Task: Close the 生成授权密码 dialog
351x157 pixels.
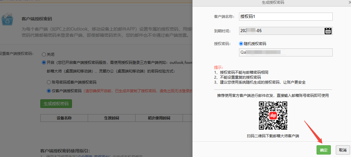Action: (349, 2)
